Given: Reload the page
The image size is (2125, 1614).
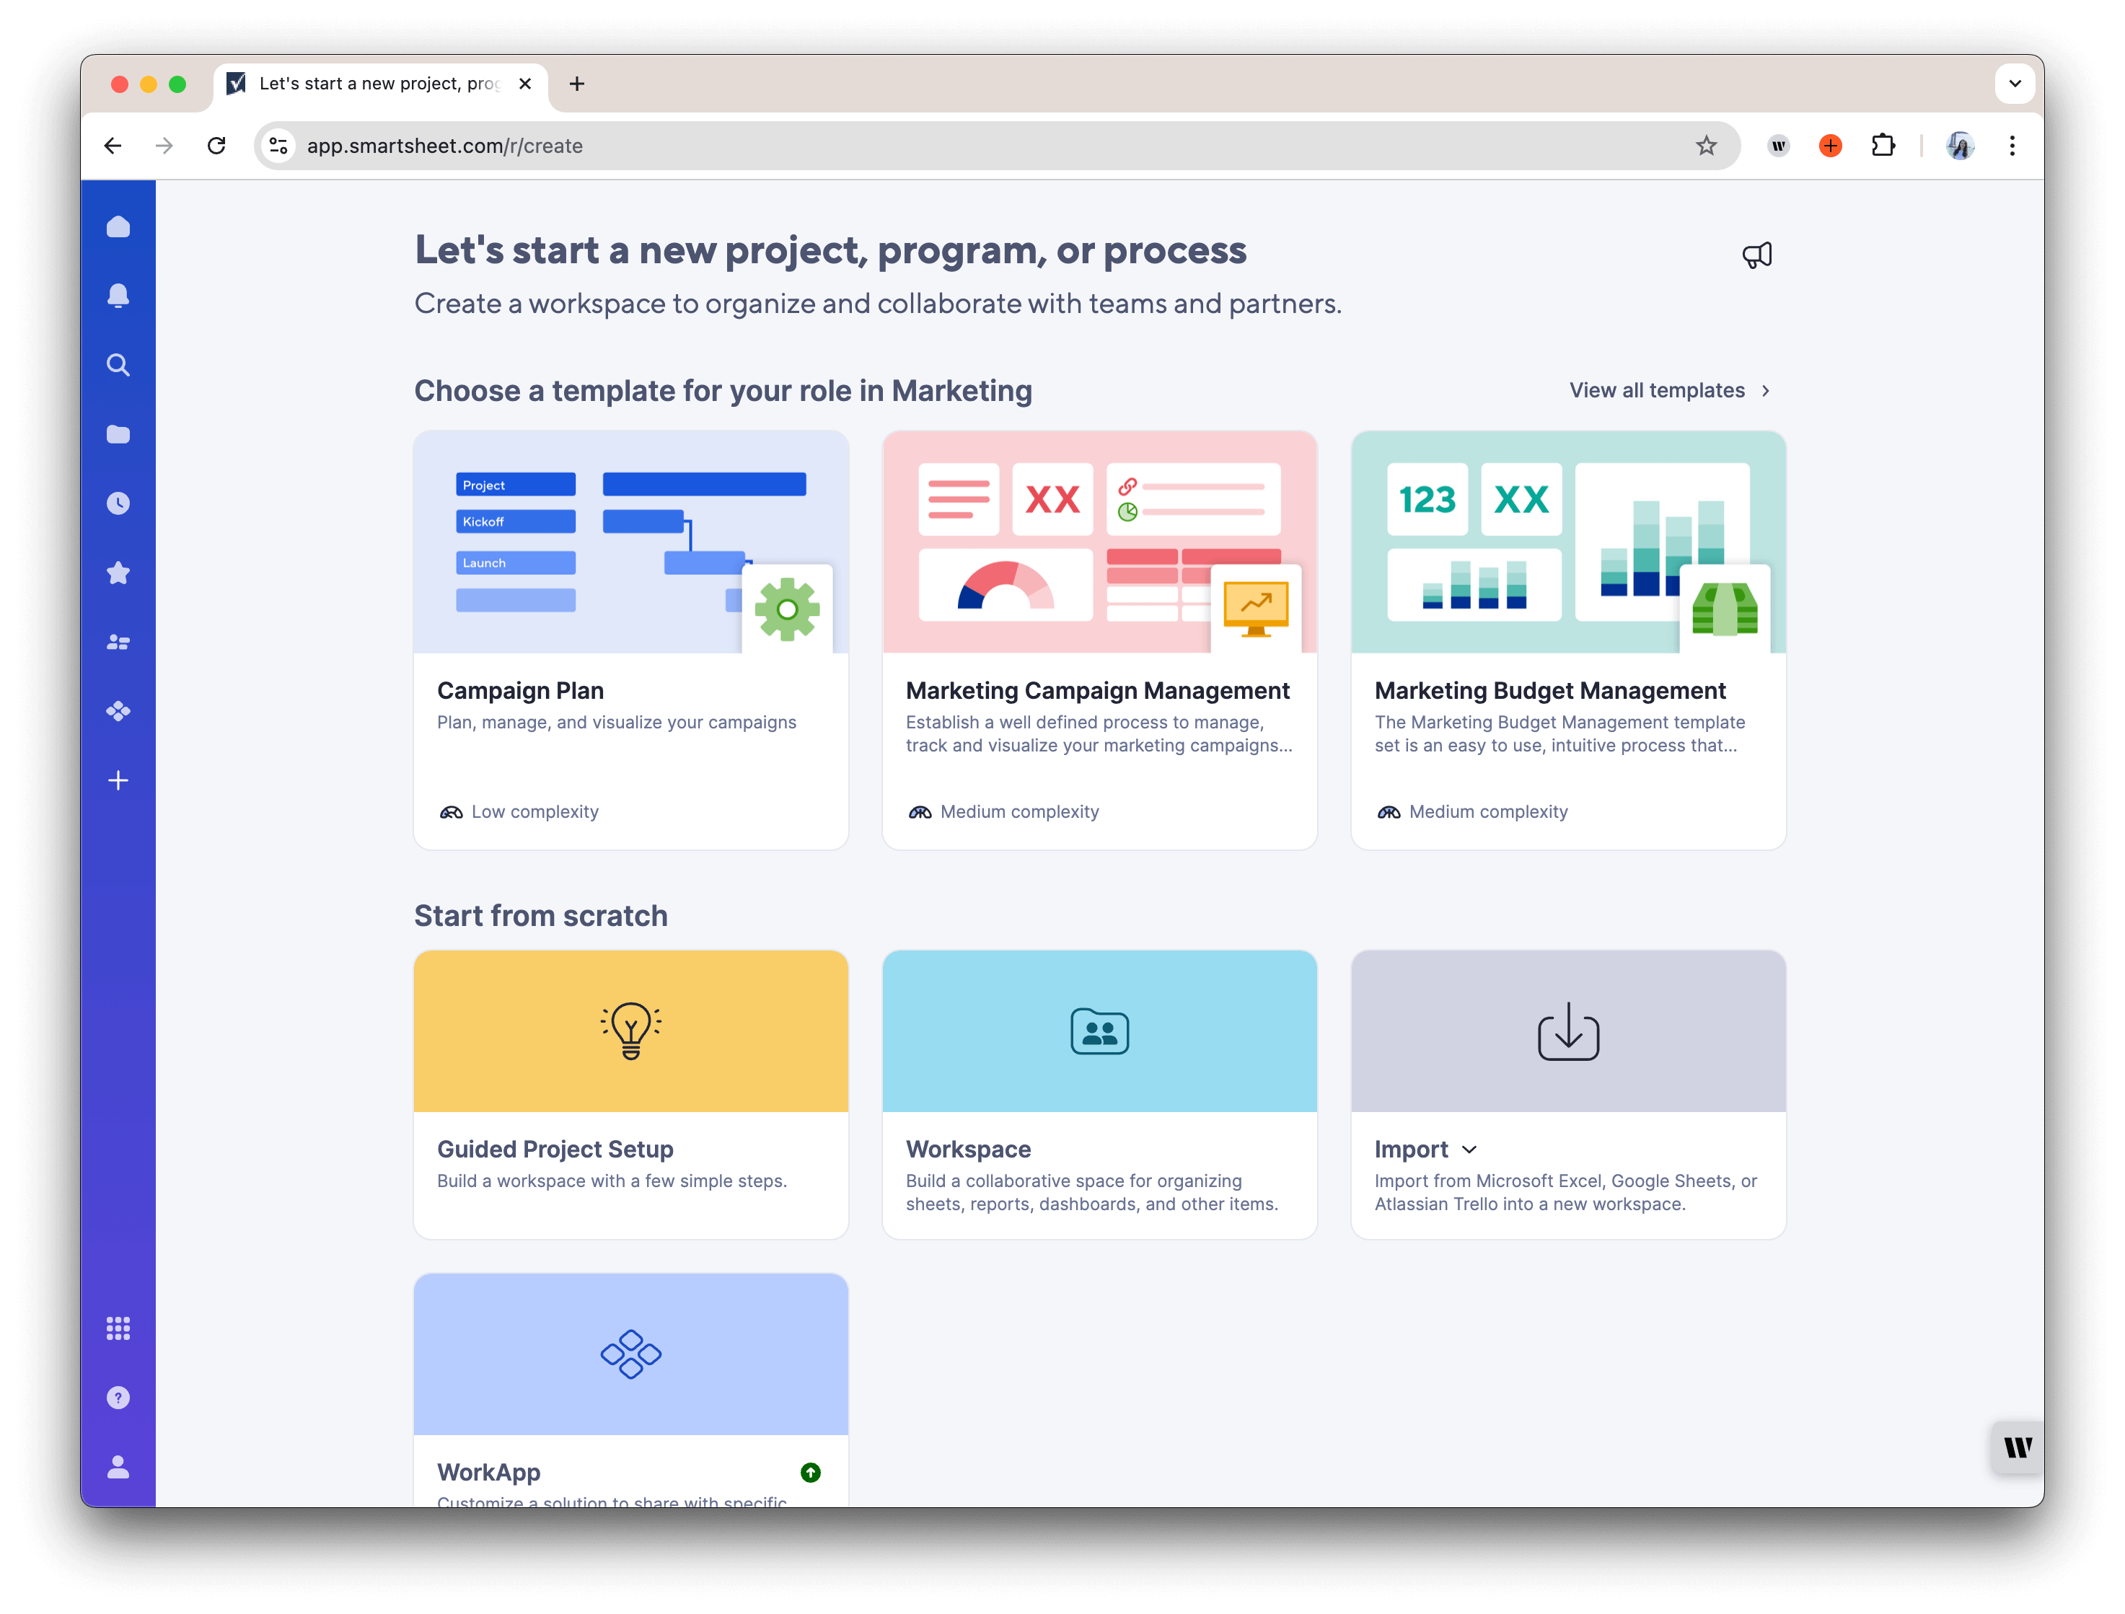Looking at the screenshot, I should point(216,145).
